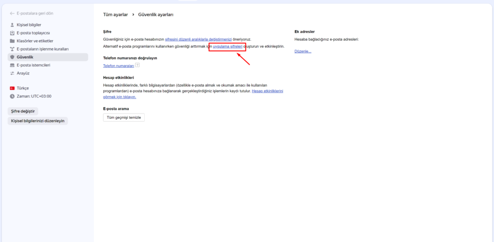Click the person icon for Kişisel bilgiler

pos(13,25)
